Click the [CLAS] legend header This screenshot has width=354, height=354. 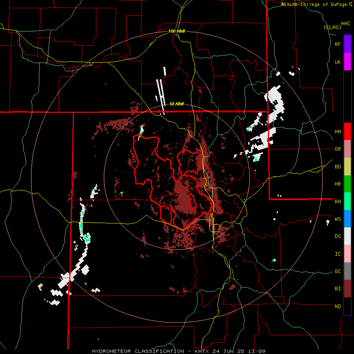point(332,27)
